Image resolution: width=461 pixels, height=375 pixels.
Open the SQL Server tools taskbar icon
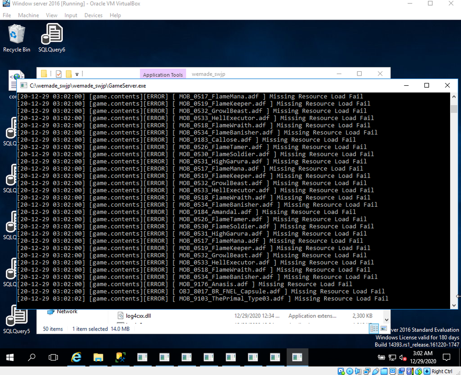coord(121,357)
